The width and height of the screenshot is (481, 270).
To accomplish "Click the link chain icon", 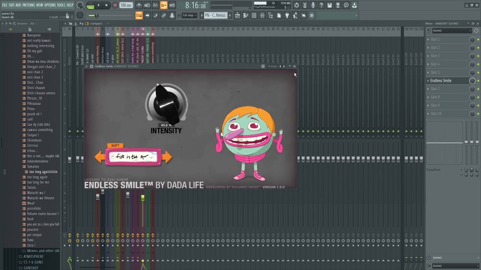I will point(164,15).
